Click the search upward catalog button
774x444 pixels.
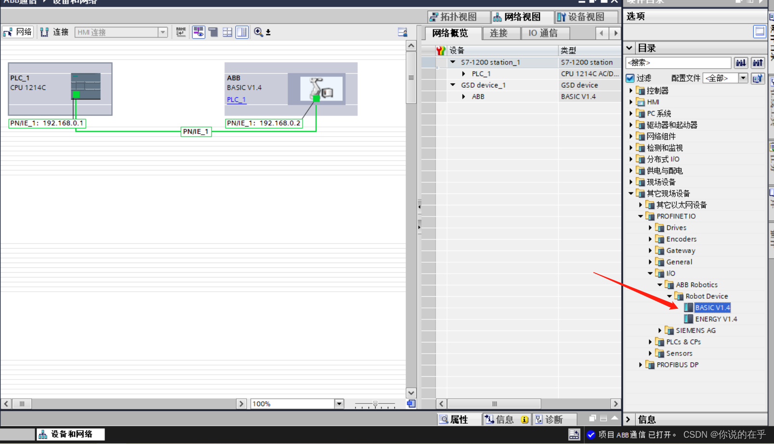(x=758, y=63)
